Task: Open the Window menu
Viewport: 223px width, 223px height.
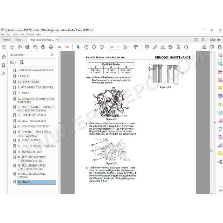Action: (x=30, y=34)
